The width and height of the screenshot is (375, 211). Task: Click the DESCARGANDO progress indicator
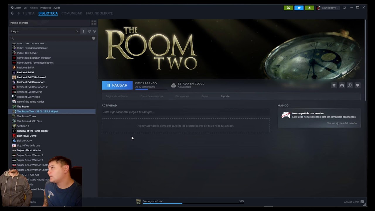[x=151, y=85]
